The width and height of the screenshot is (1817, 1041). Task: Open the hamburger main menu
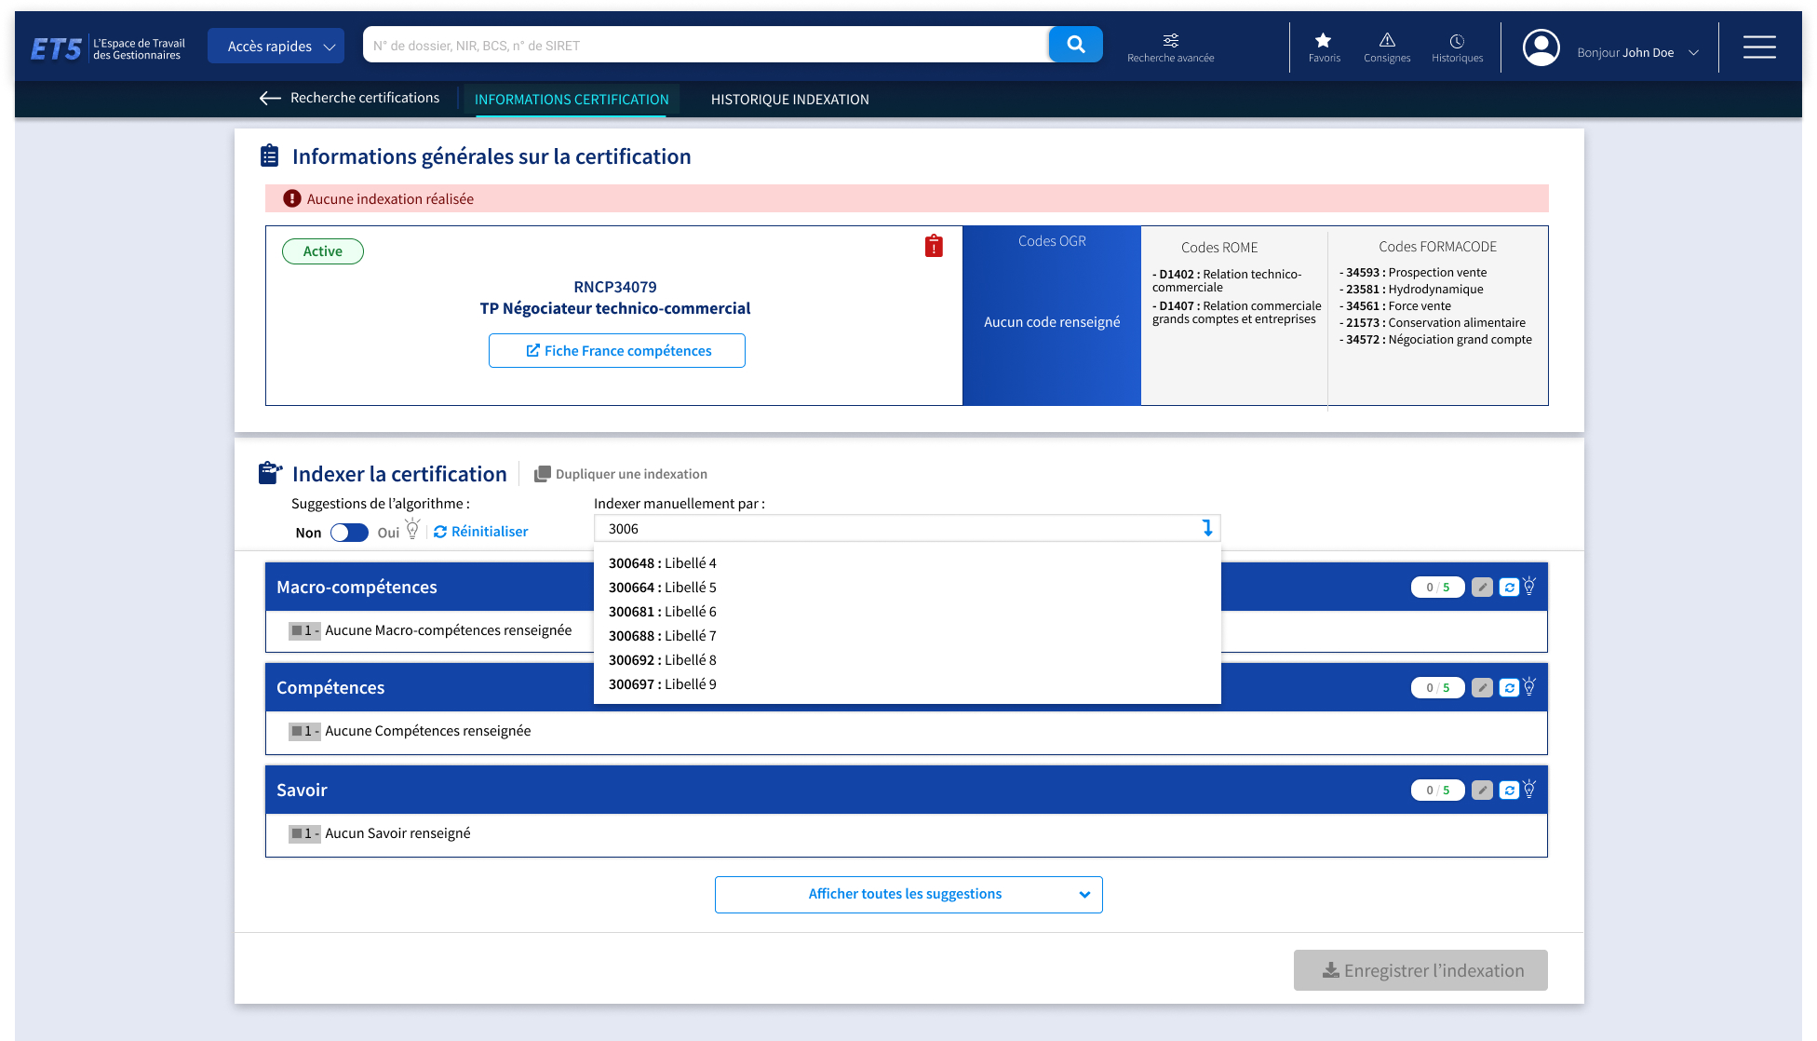coord(1758,47)
